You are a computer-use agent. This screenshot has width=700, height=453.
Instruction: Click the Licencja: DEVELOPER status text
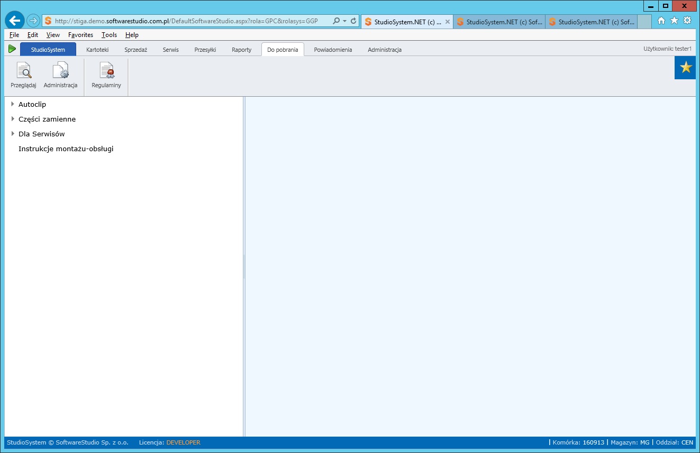(x=169, y=442)
